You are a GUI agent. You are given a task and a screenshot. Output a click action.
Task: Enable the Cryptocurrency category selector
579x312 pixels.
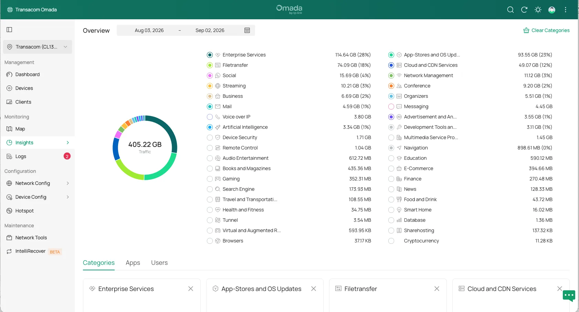(x=391, y=241)
